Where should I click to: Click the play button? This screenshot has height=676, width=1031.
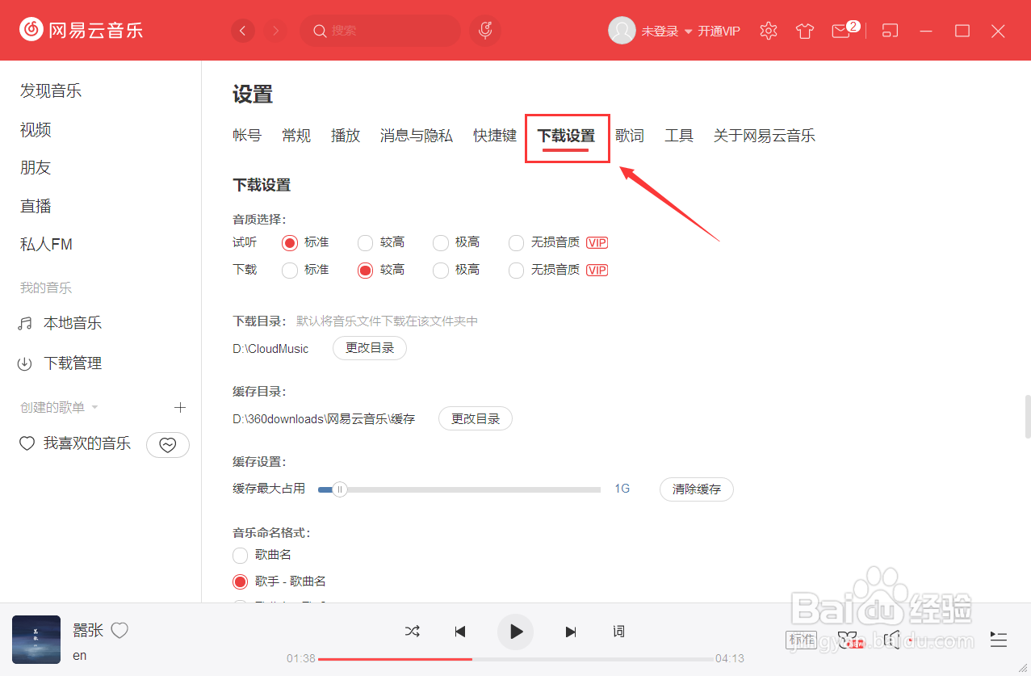pos(515,632)
